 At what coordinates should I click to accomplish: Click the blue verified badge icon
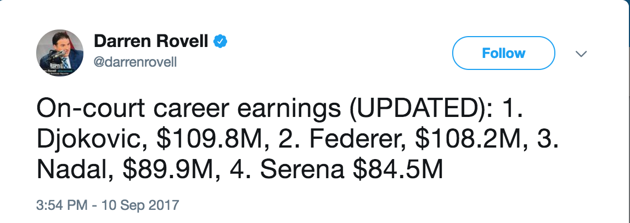[x=220, y=41]
